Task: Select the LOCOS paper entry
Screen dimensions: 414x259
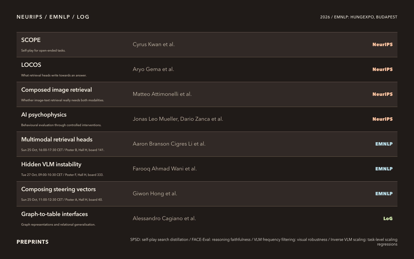Action: point(31,65)
